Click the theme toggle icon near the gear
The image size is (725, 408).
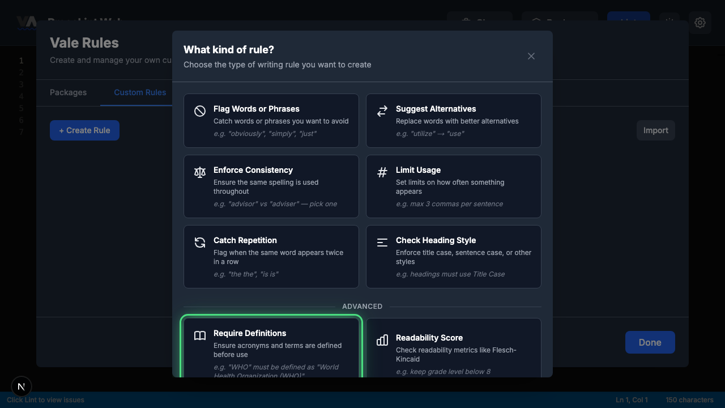tap(669, 23)
